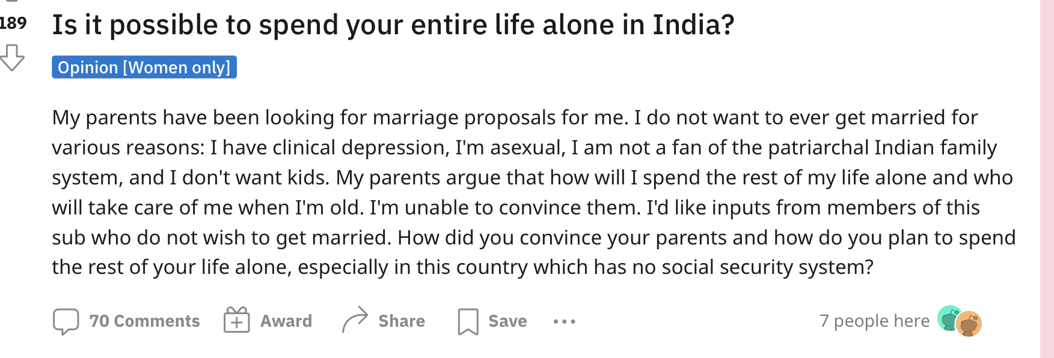Image resolution: width=1054 pixels, height=358 pixels.
Task: Click the pink page background strip at right
Action: pyautogui.click(x=1047, y=179)
